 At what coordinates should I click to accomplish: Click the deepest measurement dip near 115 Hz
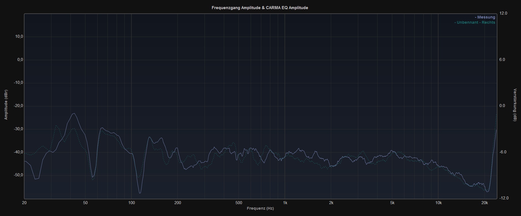click(x=140, y=193)
